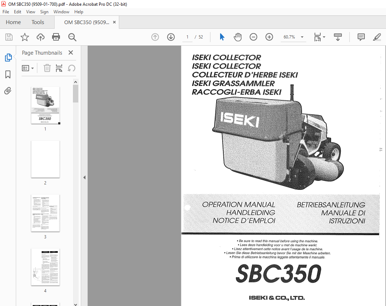Open the Attachments paperclip icon
Image resolution: width=386 pixels, height=306 pixels.
click(8, 91)
